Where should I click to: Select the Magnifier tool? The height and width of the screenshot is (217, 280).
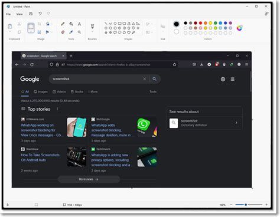[79, 32]
